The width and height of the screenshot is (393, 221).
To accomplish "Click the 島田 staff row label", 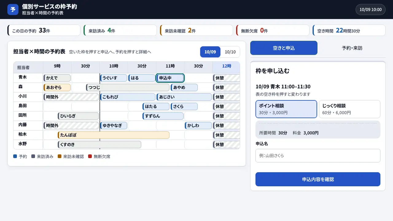I will coord(23,106).
